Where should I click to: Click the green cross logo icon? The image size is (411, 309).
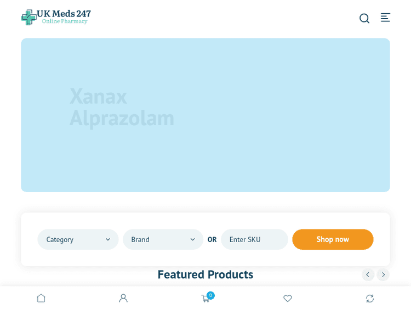28,17
